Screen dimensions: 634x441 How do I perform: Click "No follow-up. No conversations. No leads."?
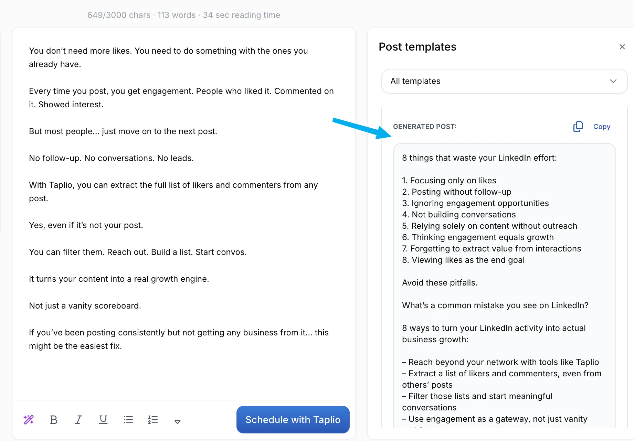pyautogui.click(x=111, y=158)
